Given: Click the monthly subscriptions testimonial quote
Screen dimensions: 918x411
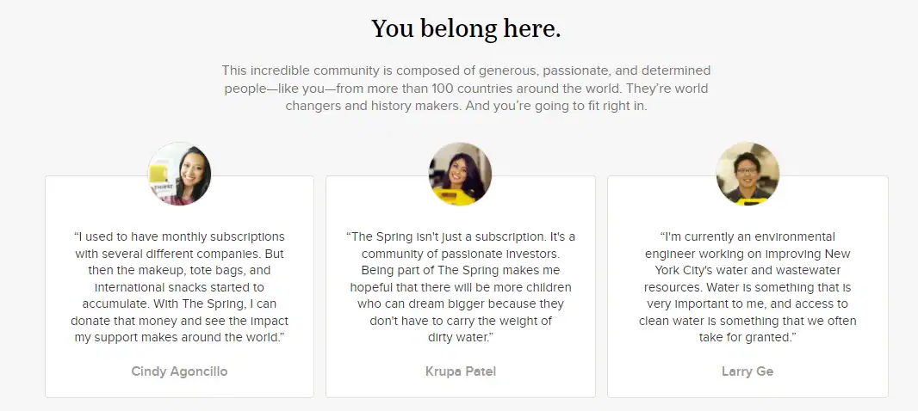Looking at the screenshot, I should click(179, 288).
